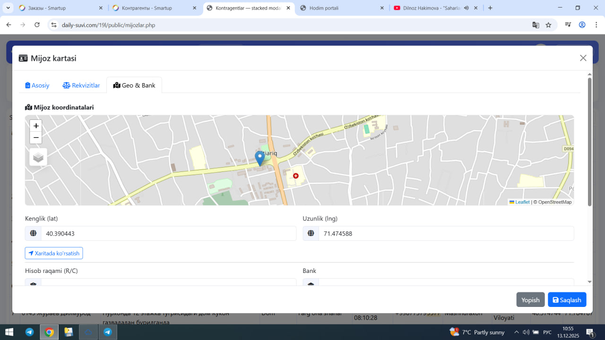Open the map layers control

coord(38,157)
